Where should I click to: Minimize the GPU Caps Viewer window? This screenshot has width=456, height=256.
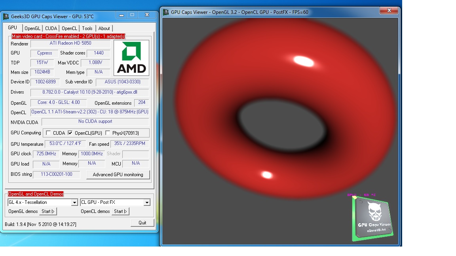click(122, 15)
